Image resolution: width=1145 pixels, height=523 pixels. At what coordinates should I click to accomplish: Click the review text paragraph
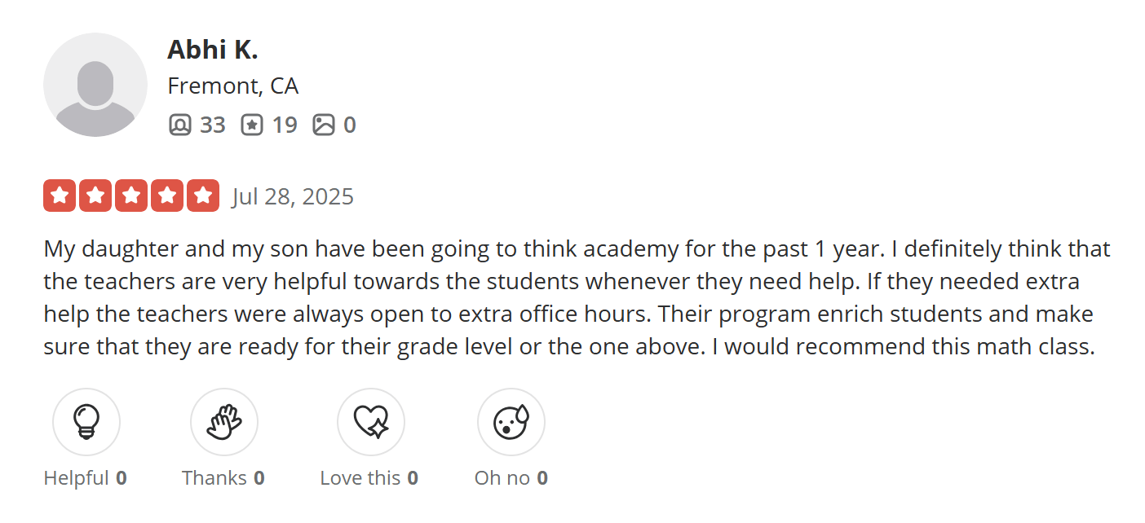coord(571,297)
